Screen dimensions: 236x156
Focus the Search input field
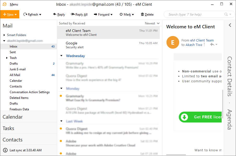196,14
